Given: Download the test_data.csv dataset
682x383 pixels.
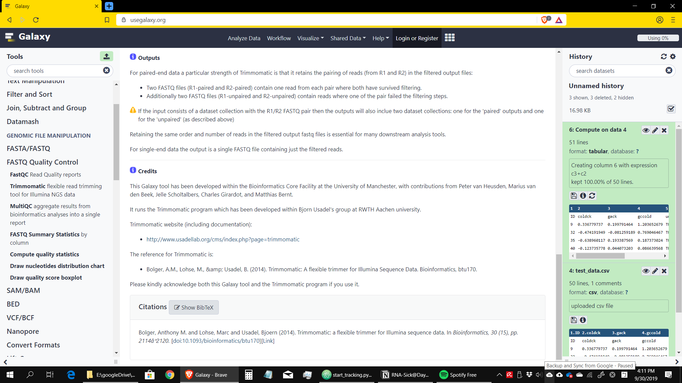Looking at the screenshot, I should pyautogui.click(x=574, y=320).
